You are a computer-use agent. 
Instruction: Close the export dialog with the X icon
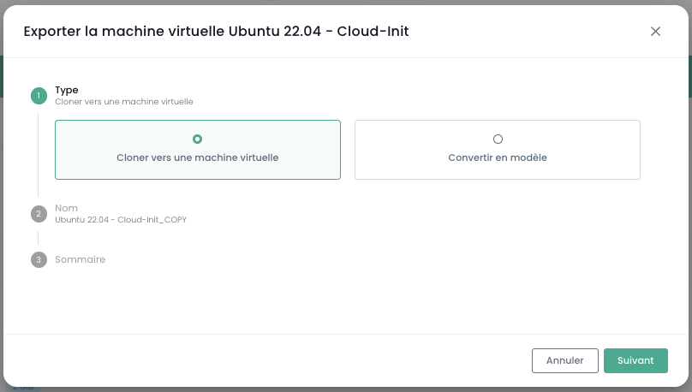click(x=655, y=32)
